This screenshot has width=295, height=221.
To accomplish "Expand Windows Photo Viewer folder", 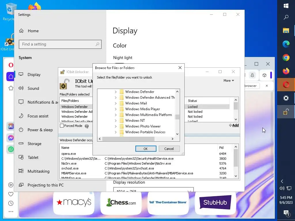I will [116, 126].
